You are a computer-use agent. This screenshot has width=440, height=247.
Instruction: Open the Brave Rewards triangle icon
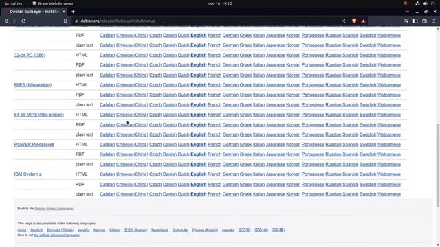coord(364,21)
